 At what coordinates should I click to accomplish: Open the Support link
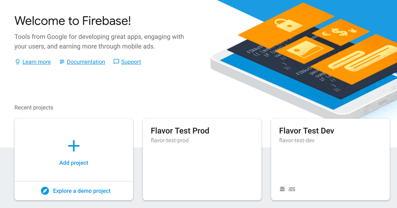click(x=131, y=62)
